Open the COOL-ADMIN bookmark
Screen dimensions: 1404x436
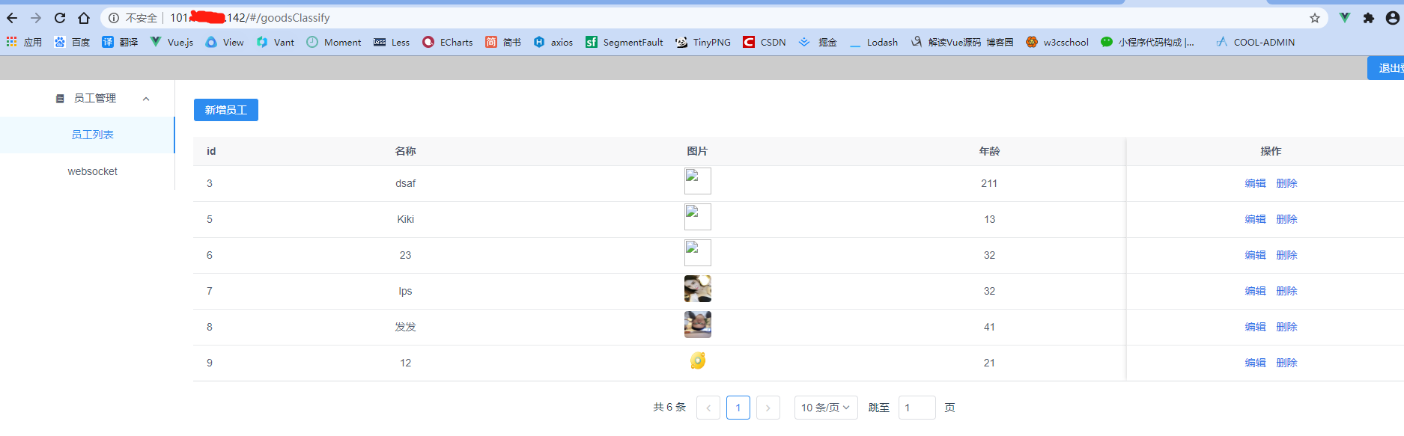(1256, 42)
